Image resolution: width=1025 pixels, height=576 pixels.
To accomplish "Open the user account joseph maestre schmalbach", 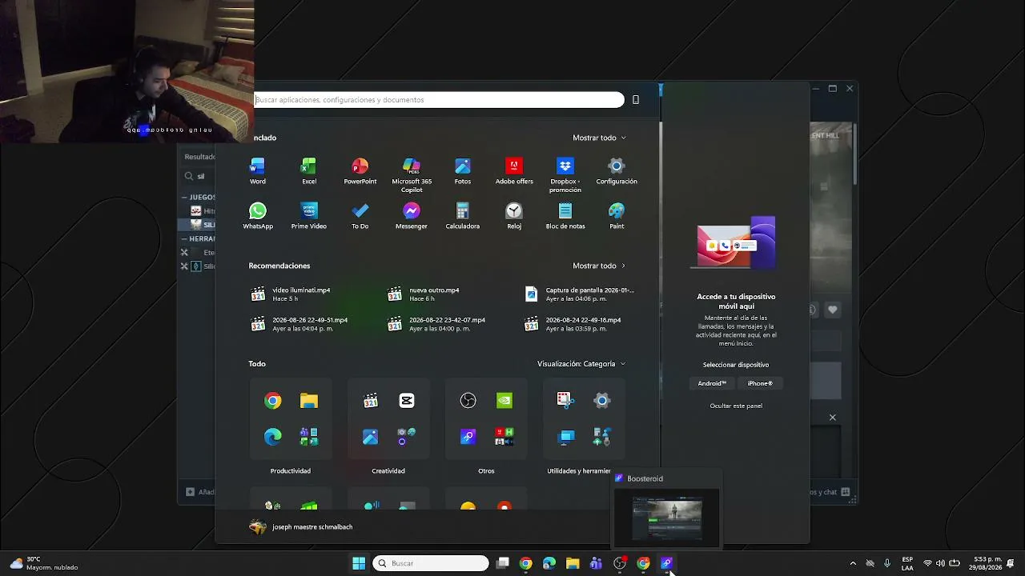I will [x=301, y=527].
